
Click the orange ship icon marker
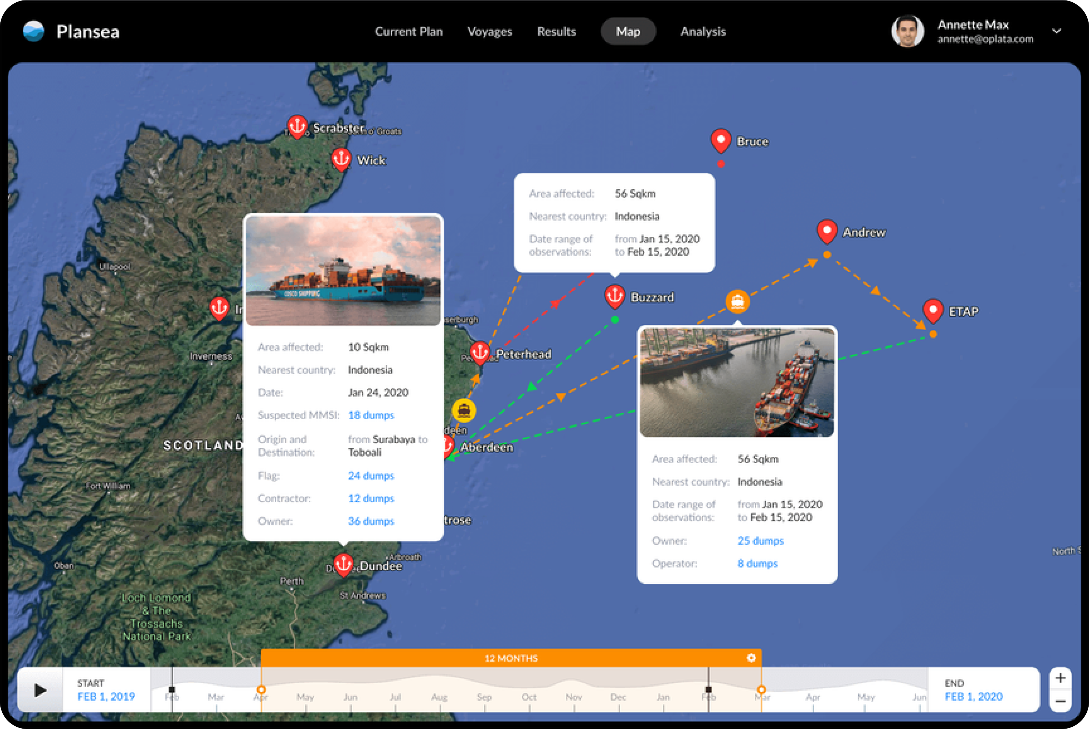[x=737, y=302]
